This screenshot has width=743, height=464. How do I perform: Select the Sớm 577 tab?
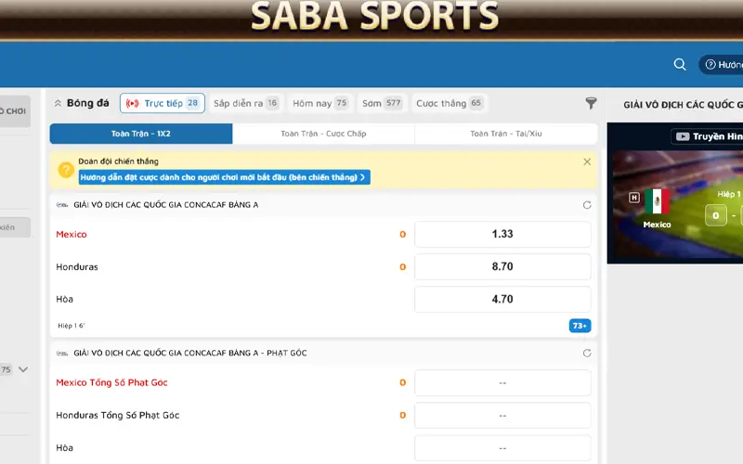pyautogui.click(x=382, y=103)
